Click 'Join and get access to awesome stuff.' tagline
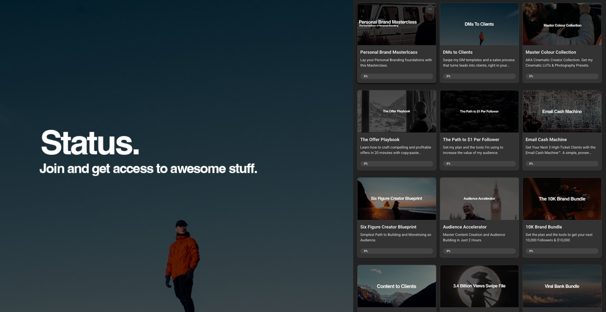The height and width of the screenshot is (312, 606). coord(148,169)
